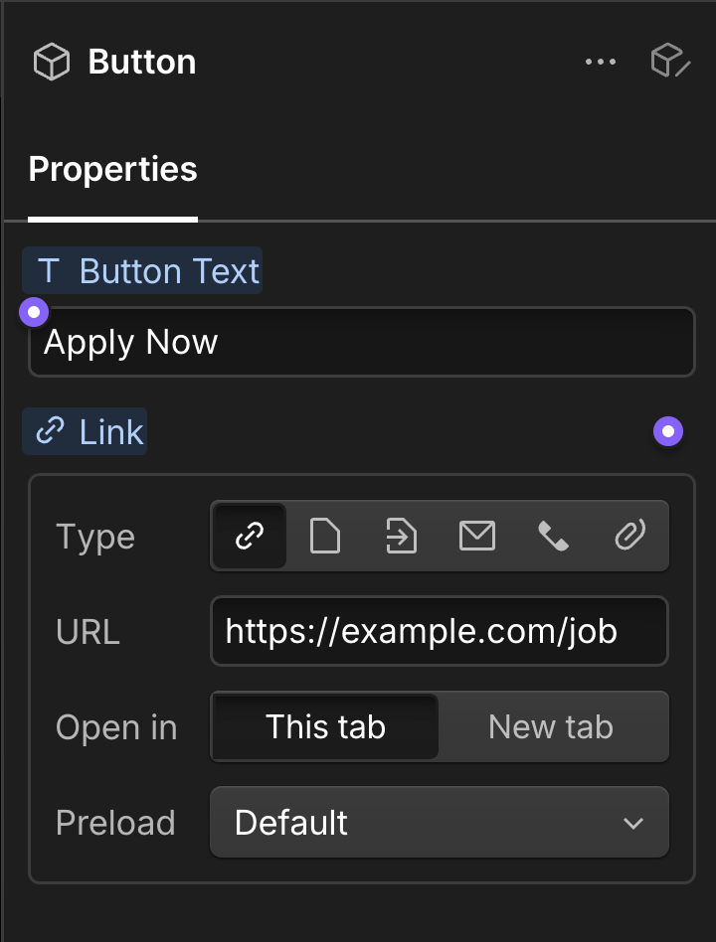The height and width of the screenshot is (942, 716).
Task: Click the URL field containing example.com/job
Action: coord(439,631)
